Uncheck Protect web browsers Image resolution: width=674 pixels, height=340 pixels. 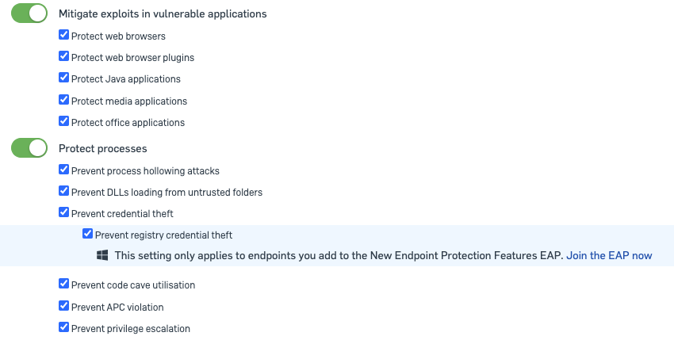63,35
